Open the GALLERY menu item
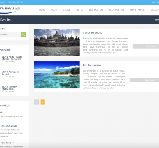 pyautogui.click(x=155, y=10)
